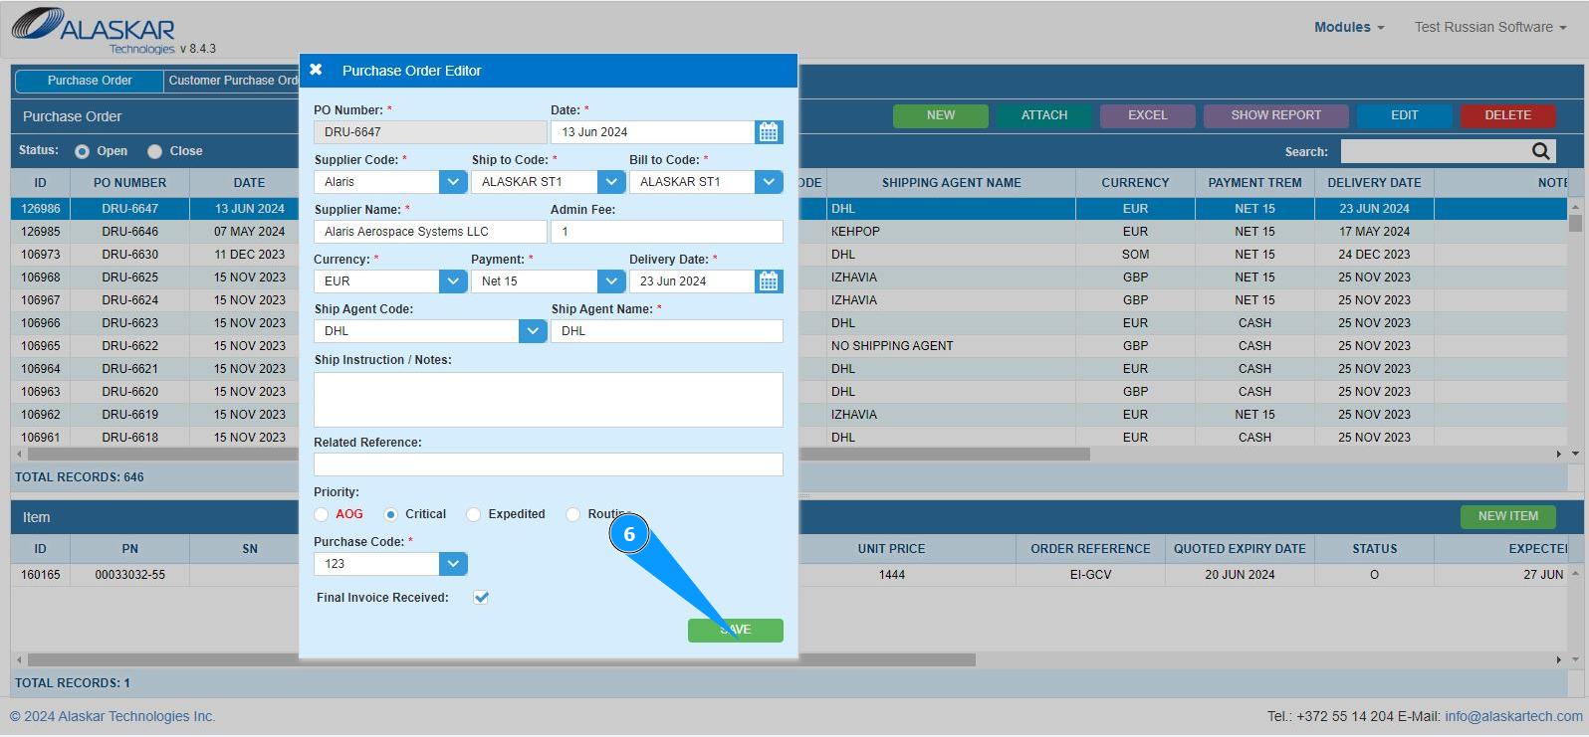Expand the Ship to Code dropdown
1589x737 pixels.
coord(611,182)
